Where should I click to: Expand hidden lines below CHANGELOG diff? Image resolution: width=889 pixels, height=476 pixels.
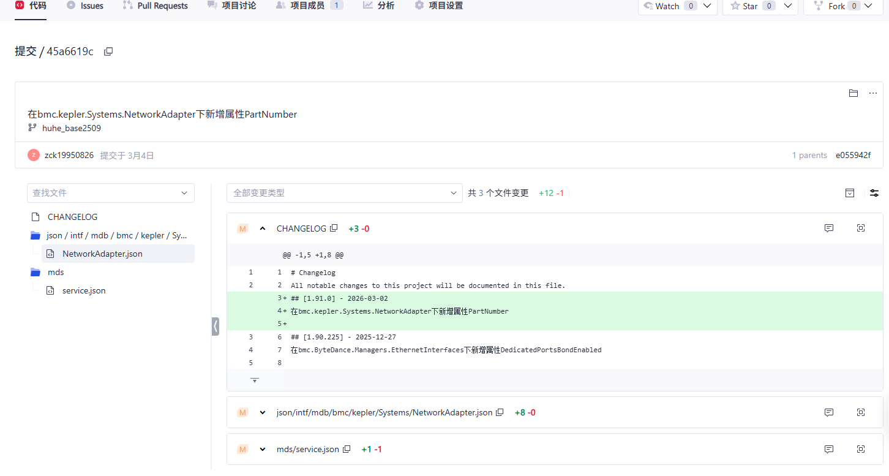coord(255,380)
